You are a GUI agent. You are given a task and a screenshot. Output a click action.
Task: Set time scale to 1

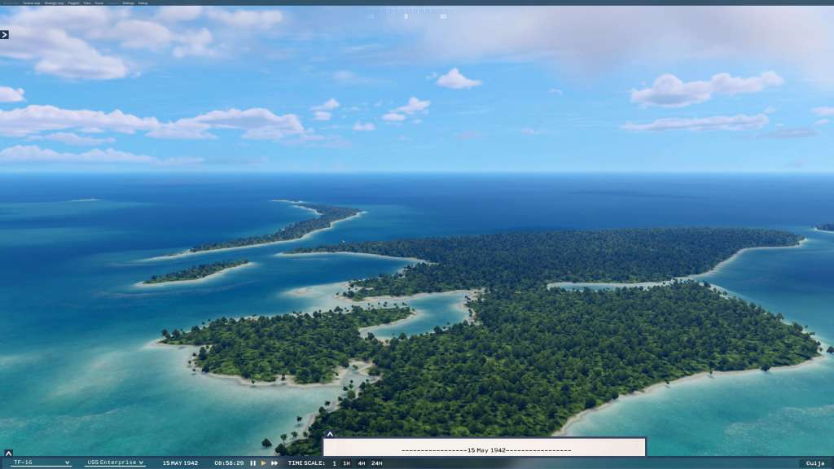tap(334, 462)
